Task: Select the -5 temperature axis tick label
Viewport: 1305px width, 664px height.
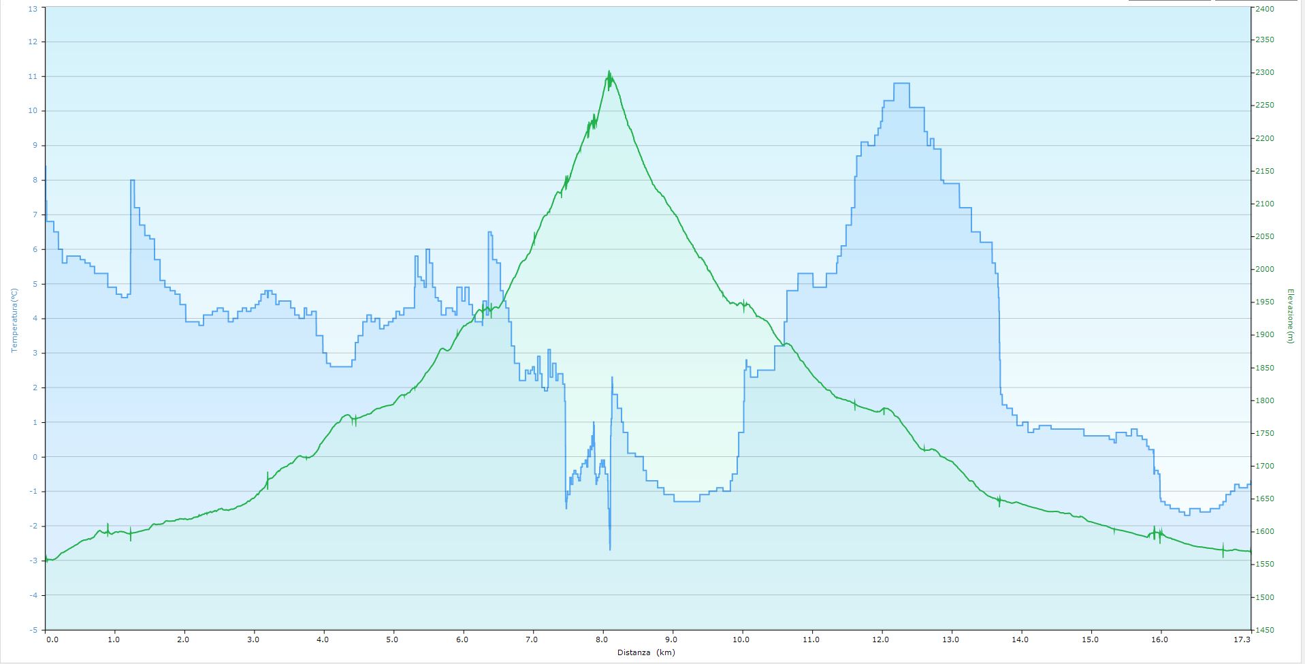Action: [x=33, y=630]
